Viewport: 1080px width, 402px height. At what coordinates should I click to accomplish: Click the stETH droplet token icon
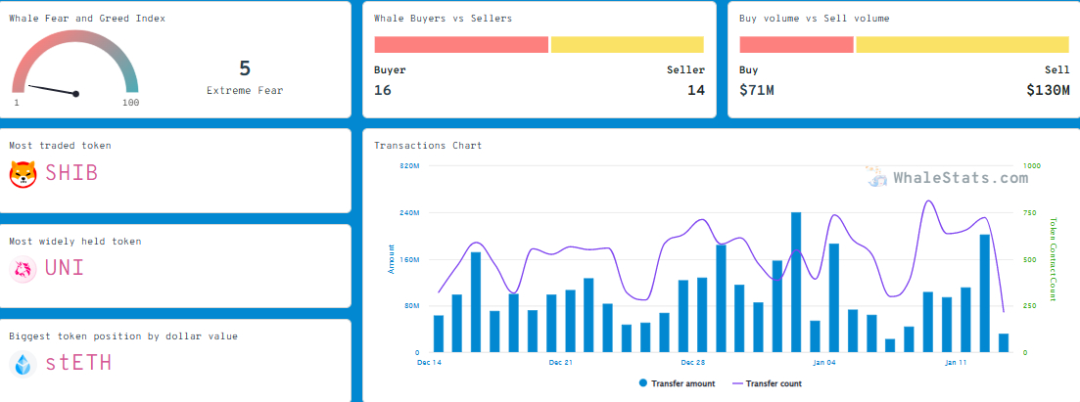pos(23,364)
